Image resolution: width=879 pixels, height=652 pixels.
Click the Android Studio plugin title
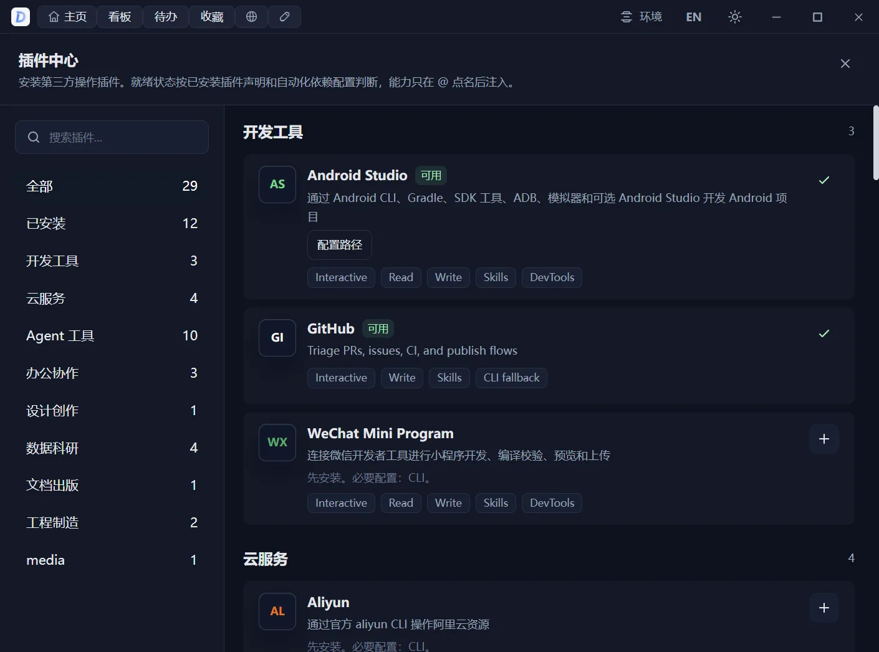pyautogui.click(x=357, y=176)
